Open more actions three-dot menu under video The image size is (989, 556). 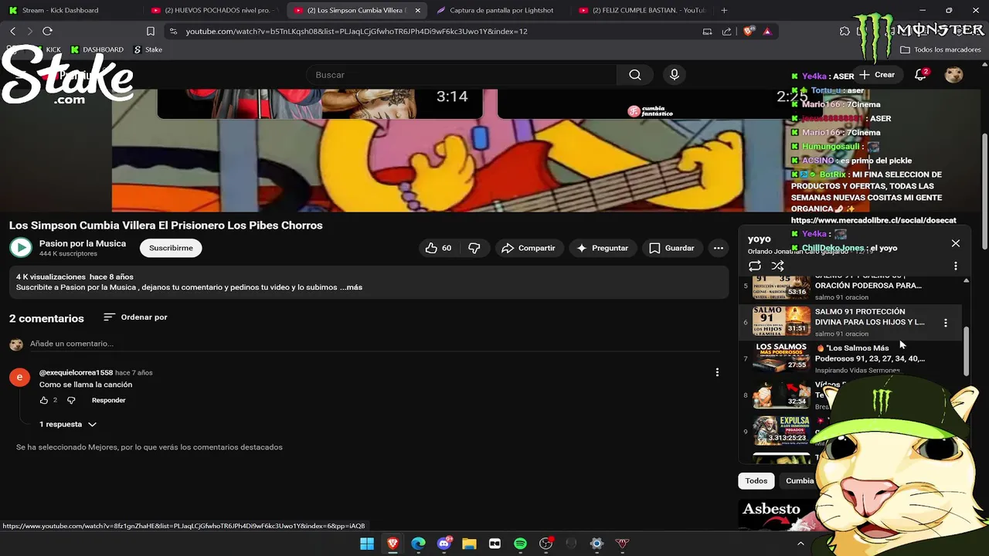click(719, 248)
